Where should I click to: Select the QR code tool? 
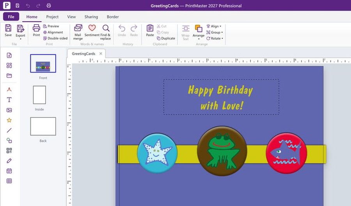point(9,151)
